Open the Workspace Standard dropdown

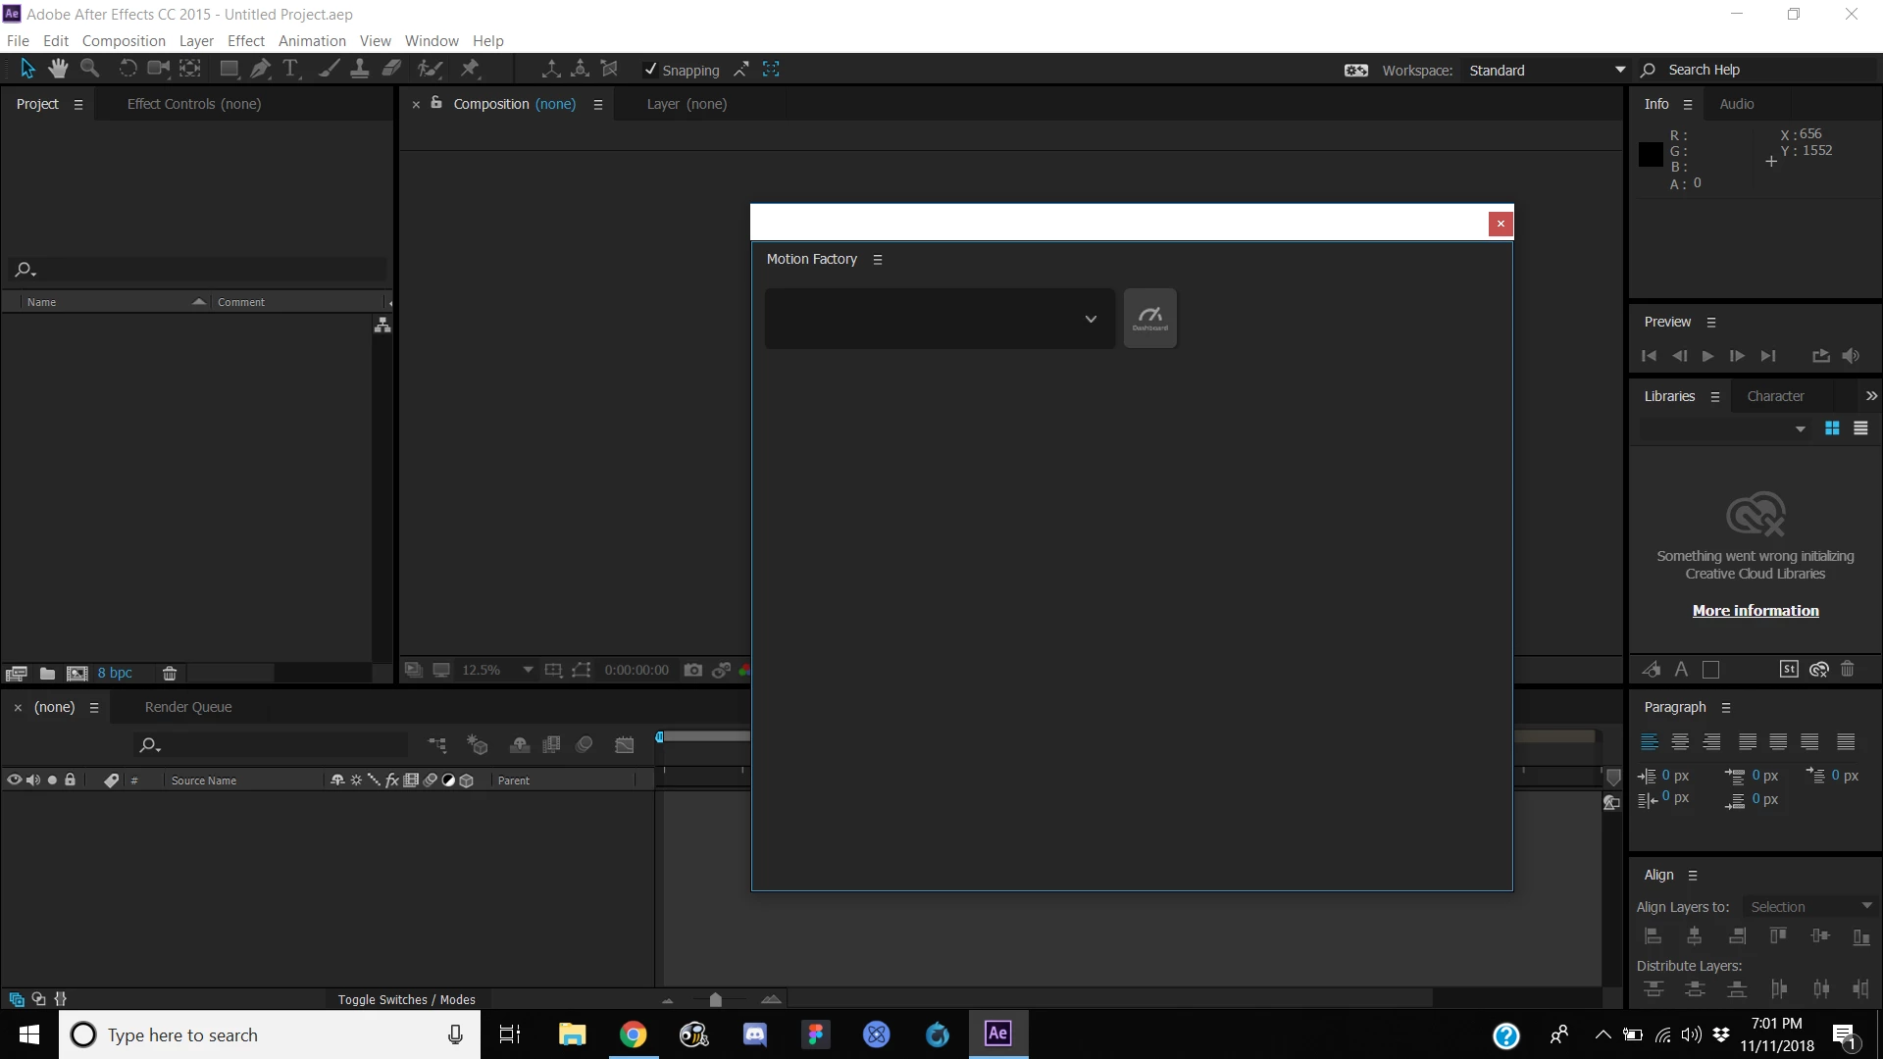[x=1546, y=71]
